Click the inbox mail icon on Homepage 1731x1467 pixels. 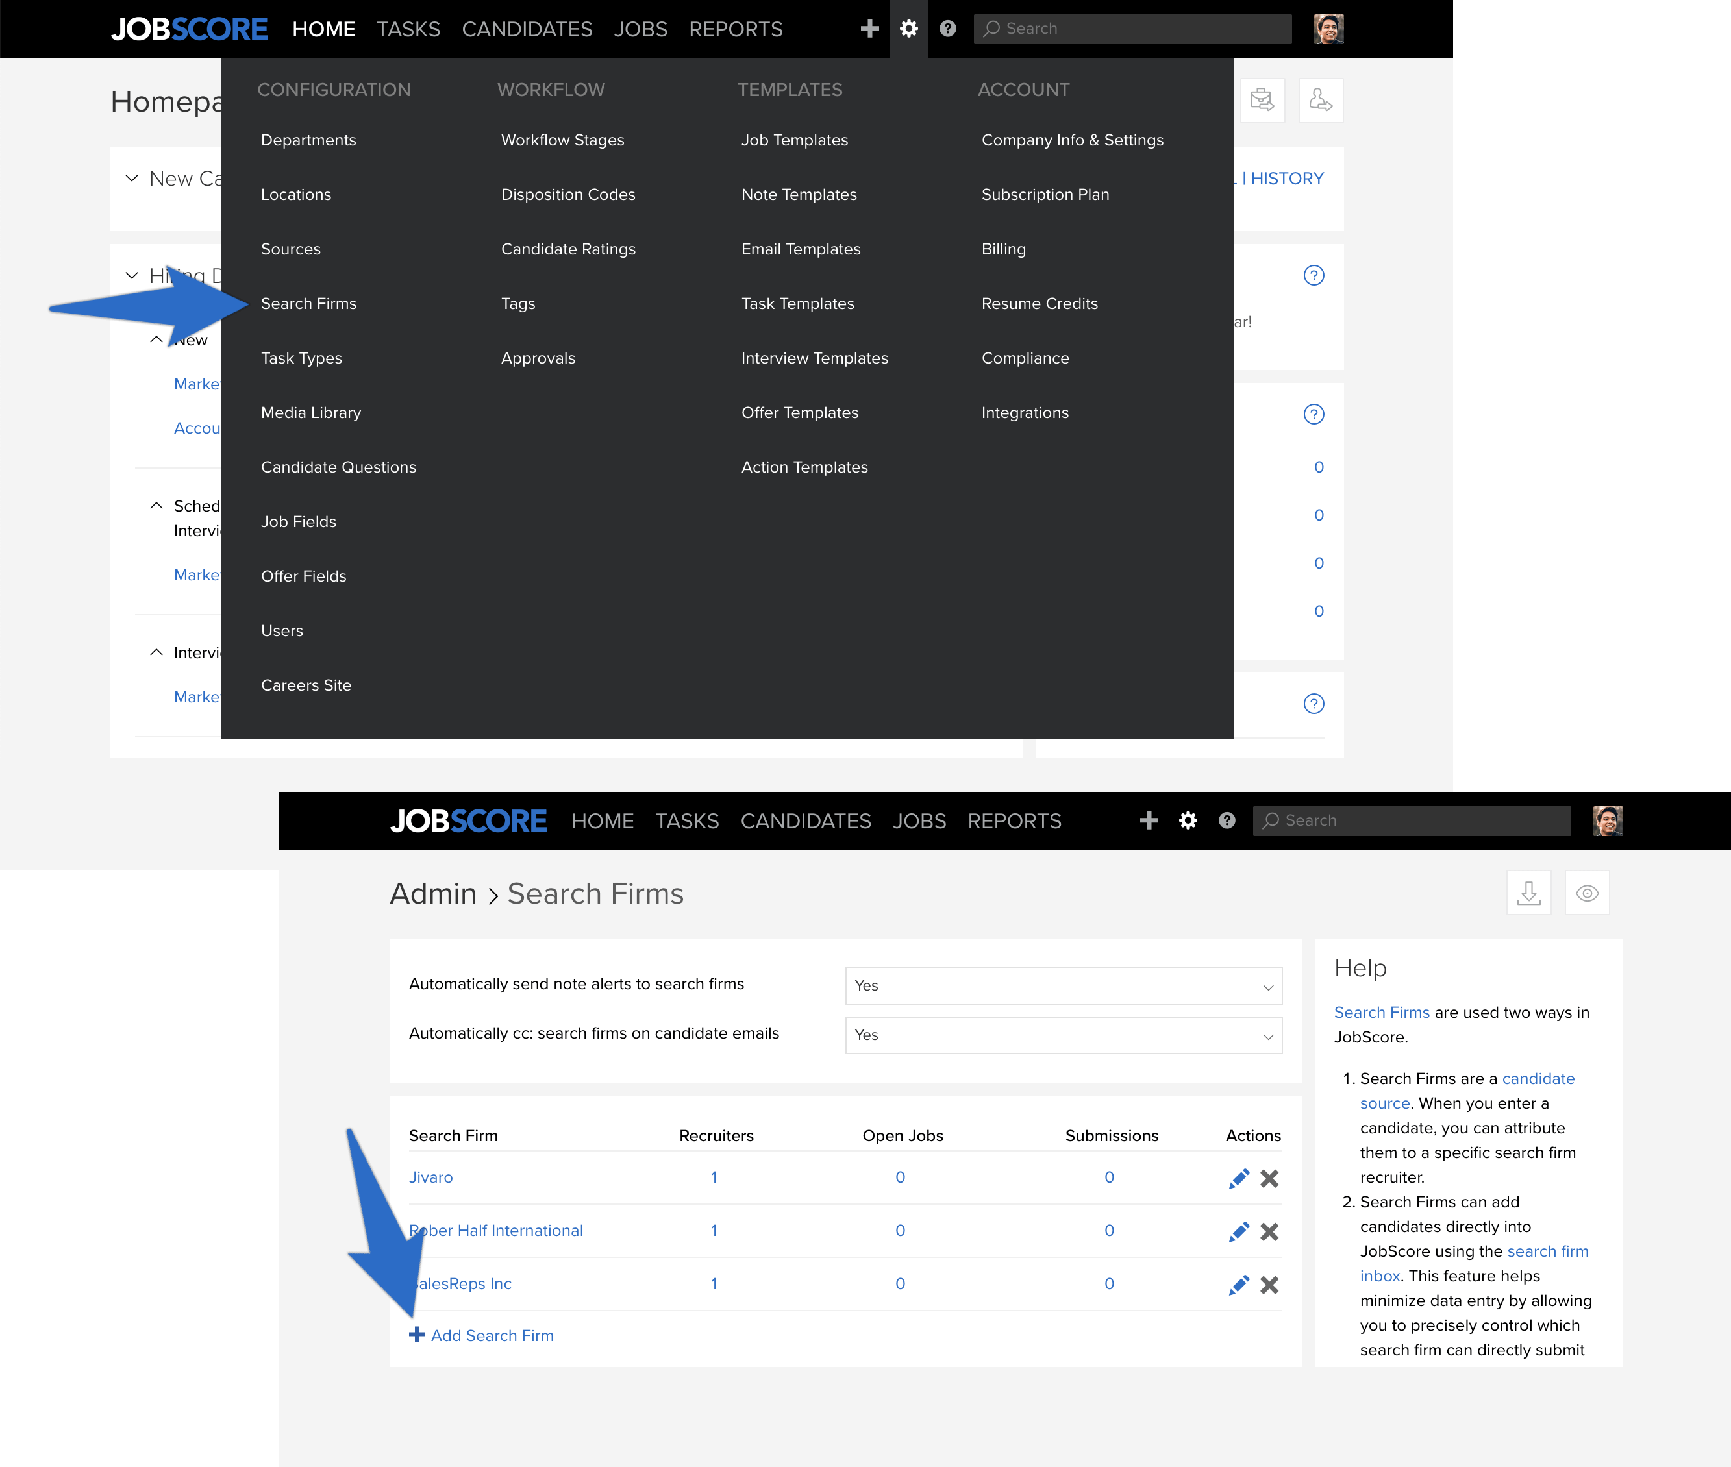tap(1262, 101)
